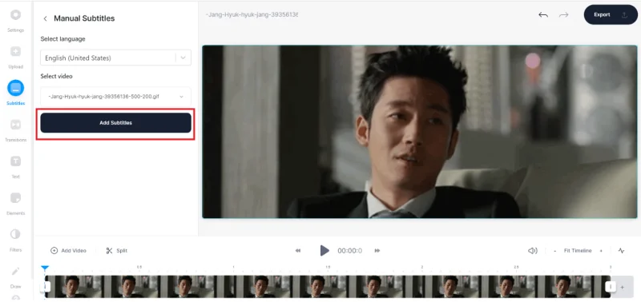641x302 pixels.
Task: Click Fit Timeline
Action: tap(578, 251)
